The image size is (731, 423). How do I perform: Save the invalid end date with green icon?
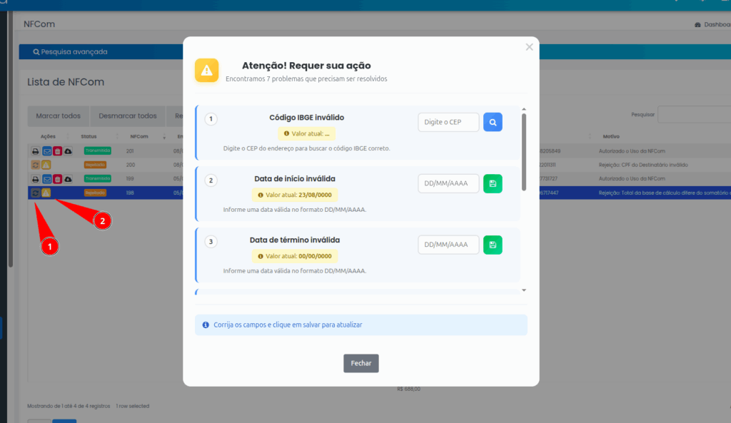click(493, 245)
